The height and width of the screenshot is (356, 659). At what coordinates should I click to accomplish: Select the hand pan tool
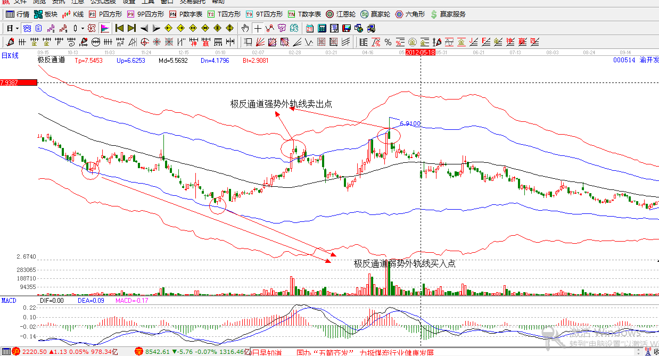(245, 28)
